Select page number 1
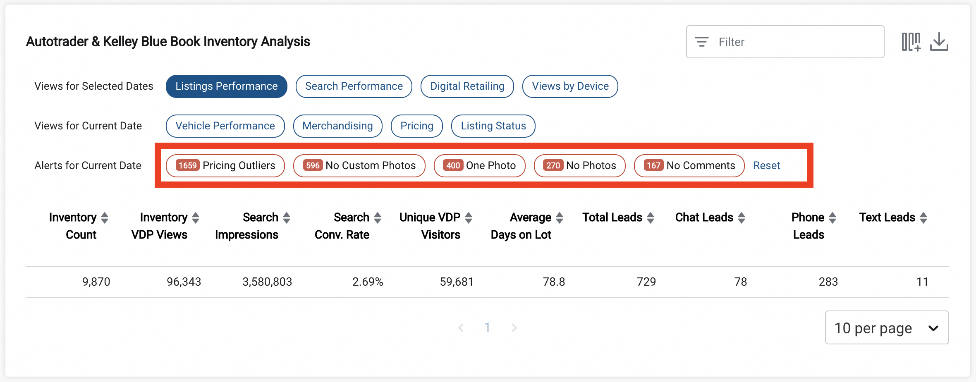 tap(488, 328)
